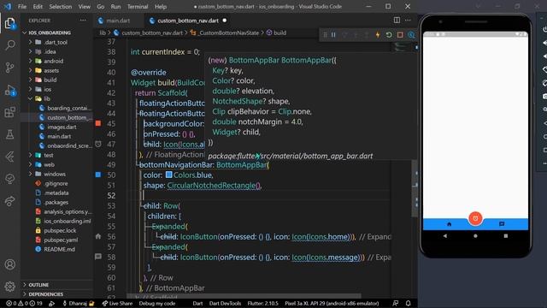Tap the message icon in the emulator bottom bar
This screenshot has height=308, width=547.
(x=502, y=224)
